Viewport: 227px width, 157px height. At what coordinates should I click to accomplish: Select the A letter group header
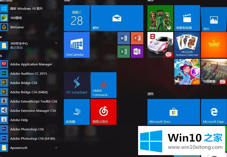click(1, 56)
